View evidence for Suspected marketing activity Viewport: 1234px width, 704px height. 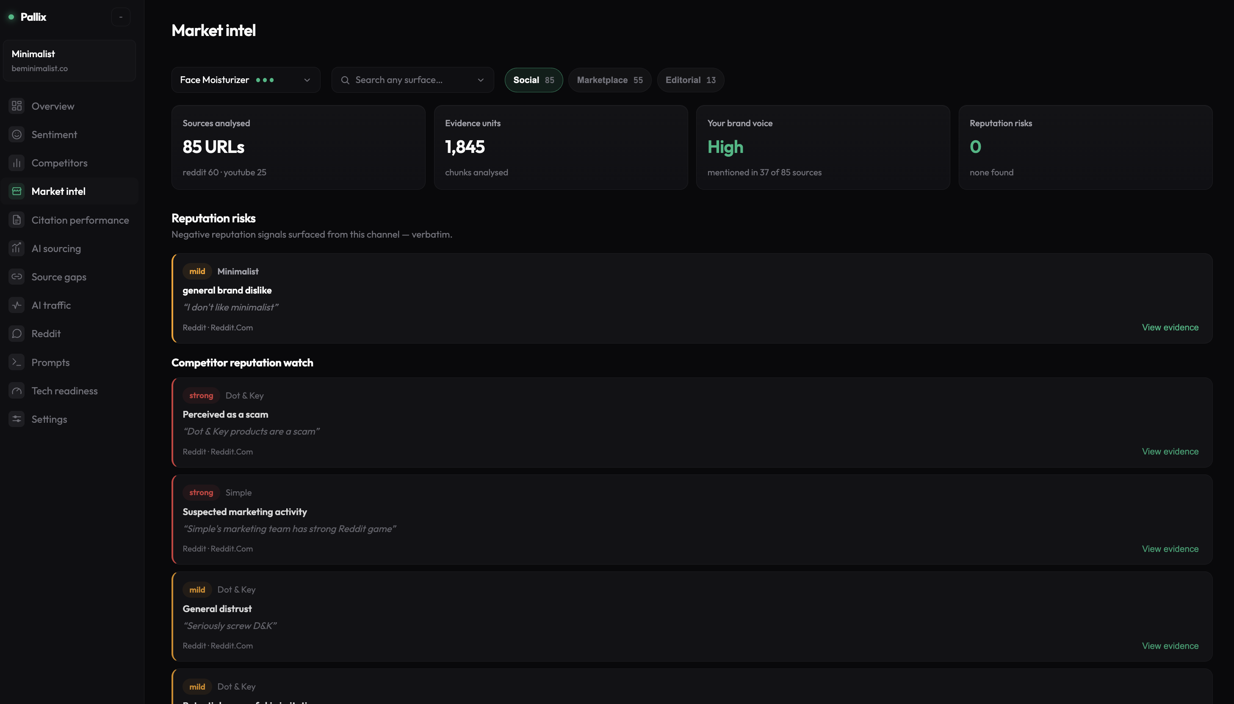point(1170,549)
